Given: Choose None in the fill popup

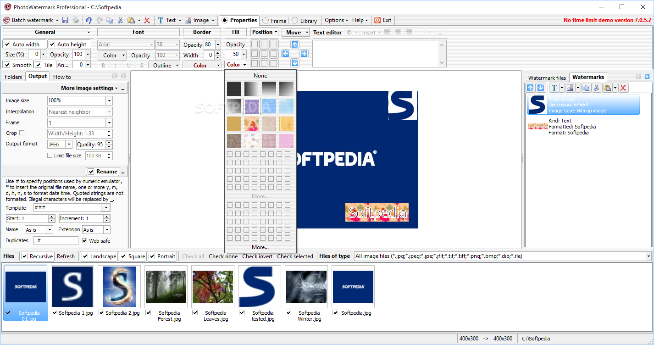Looking at the screenshot, I should click(260, 76).
